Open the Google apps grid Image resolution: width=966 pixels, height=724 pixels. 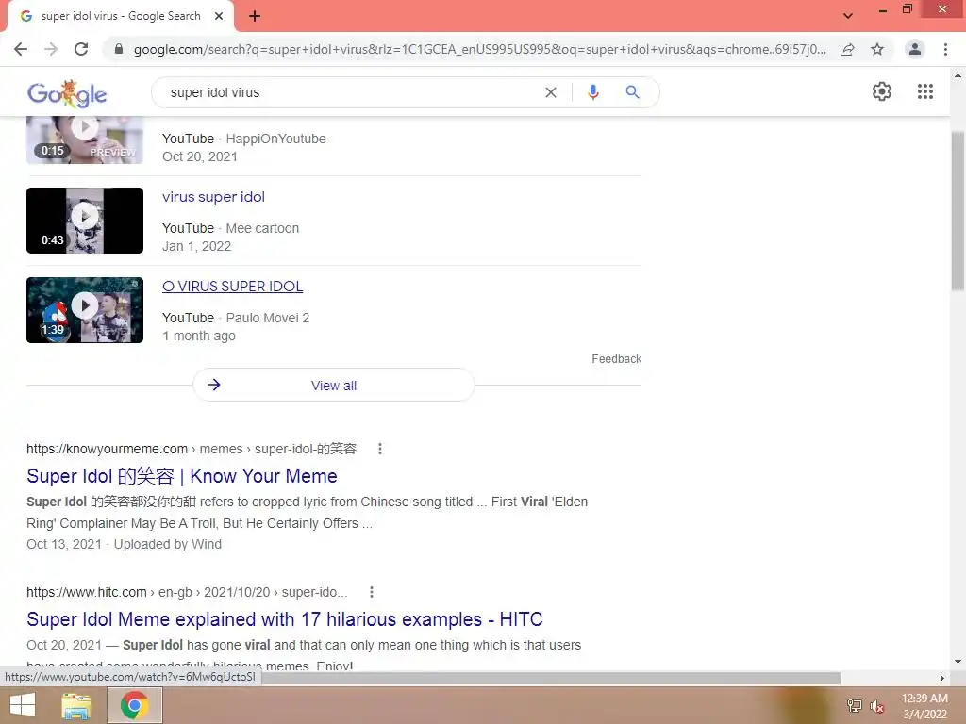click(924, 91)
